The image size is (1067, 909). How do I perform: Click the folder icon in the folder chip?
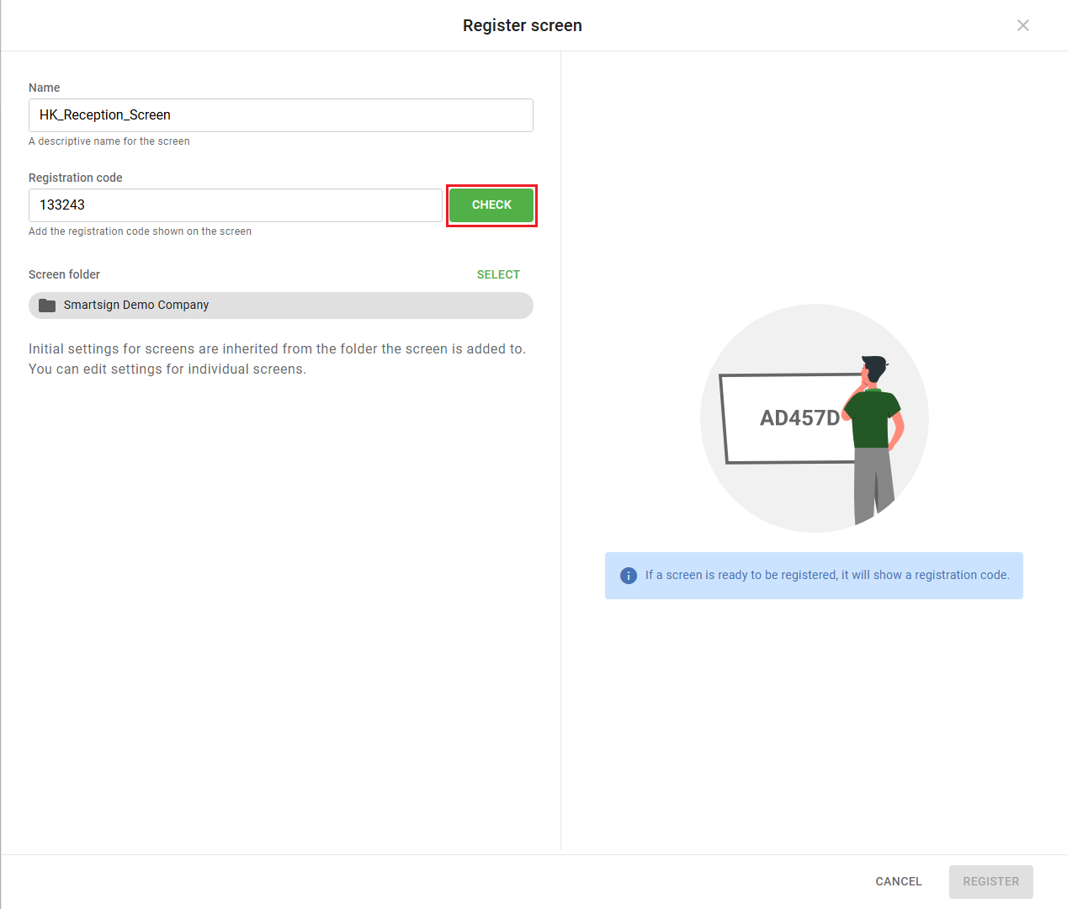(x=47, y=306)
